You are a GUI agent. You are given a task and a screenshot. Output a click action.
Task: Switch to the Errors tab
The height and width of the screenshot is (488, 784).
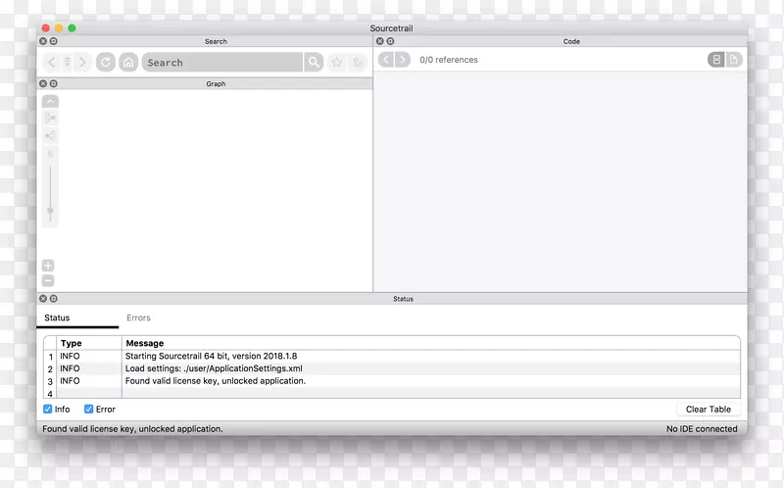click(x=138, y=318)
